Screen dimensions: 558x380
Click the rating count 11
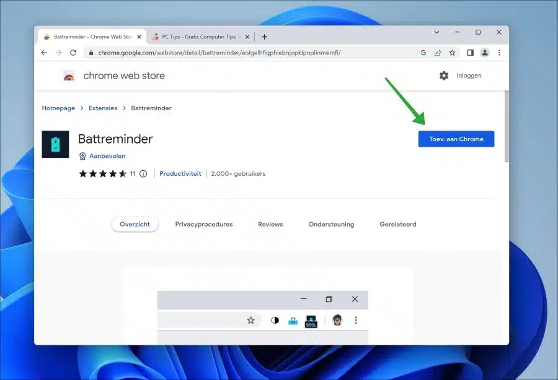pyautogui.click(x=133, y=174)
